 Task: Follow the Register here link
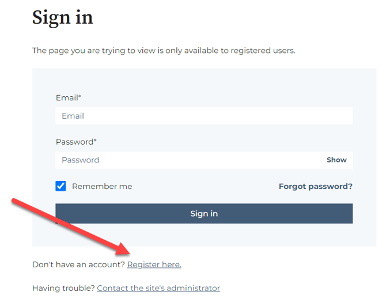point(154,264)
